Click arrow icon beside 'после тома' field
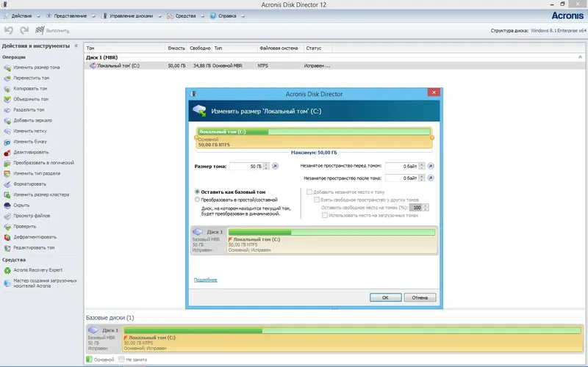This screenshot has height=367, width=588. pyautogui.click(x=431, y=178)
